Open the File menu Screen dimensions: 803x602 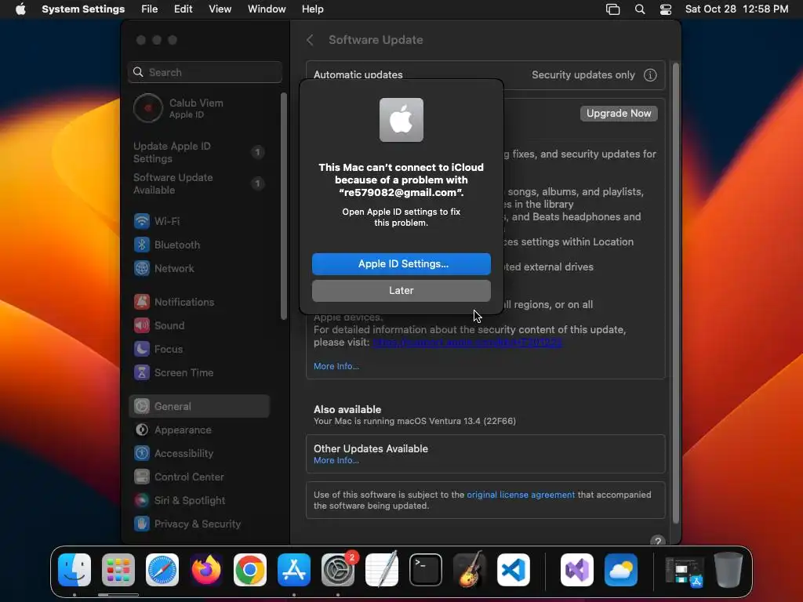149,9
